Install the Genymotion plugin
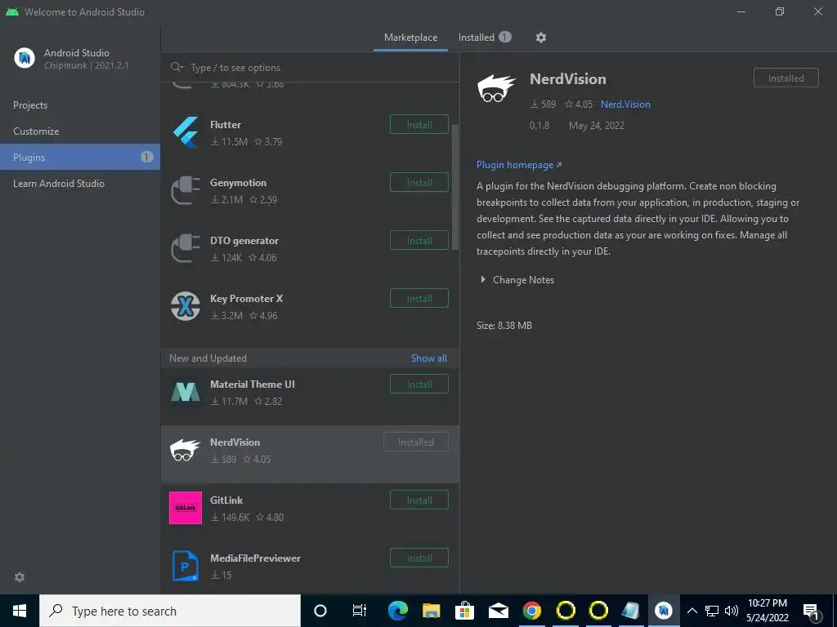 pyautogui.click(x=419, y=182)
